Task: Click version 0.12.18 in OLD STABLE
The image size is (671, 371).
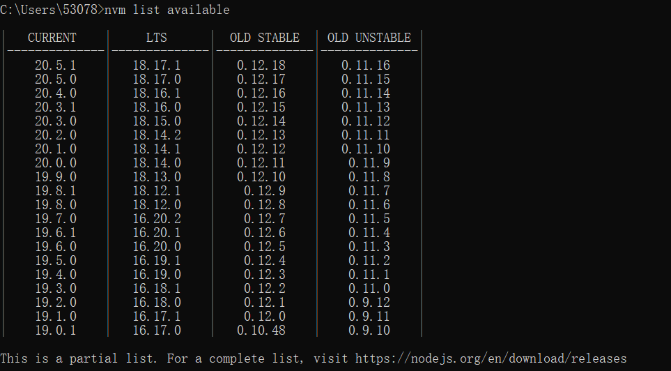Action: click(261, 66)
